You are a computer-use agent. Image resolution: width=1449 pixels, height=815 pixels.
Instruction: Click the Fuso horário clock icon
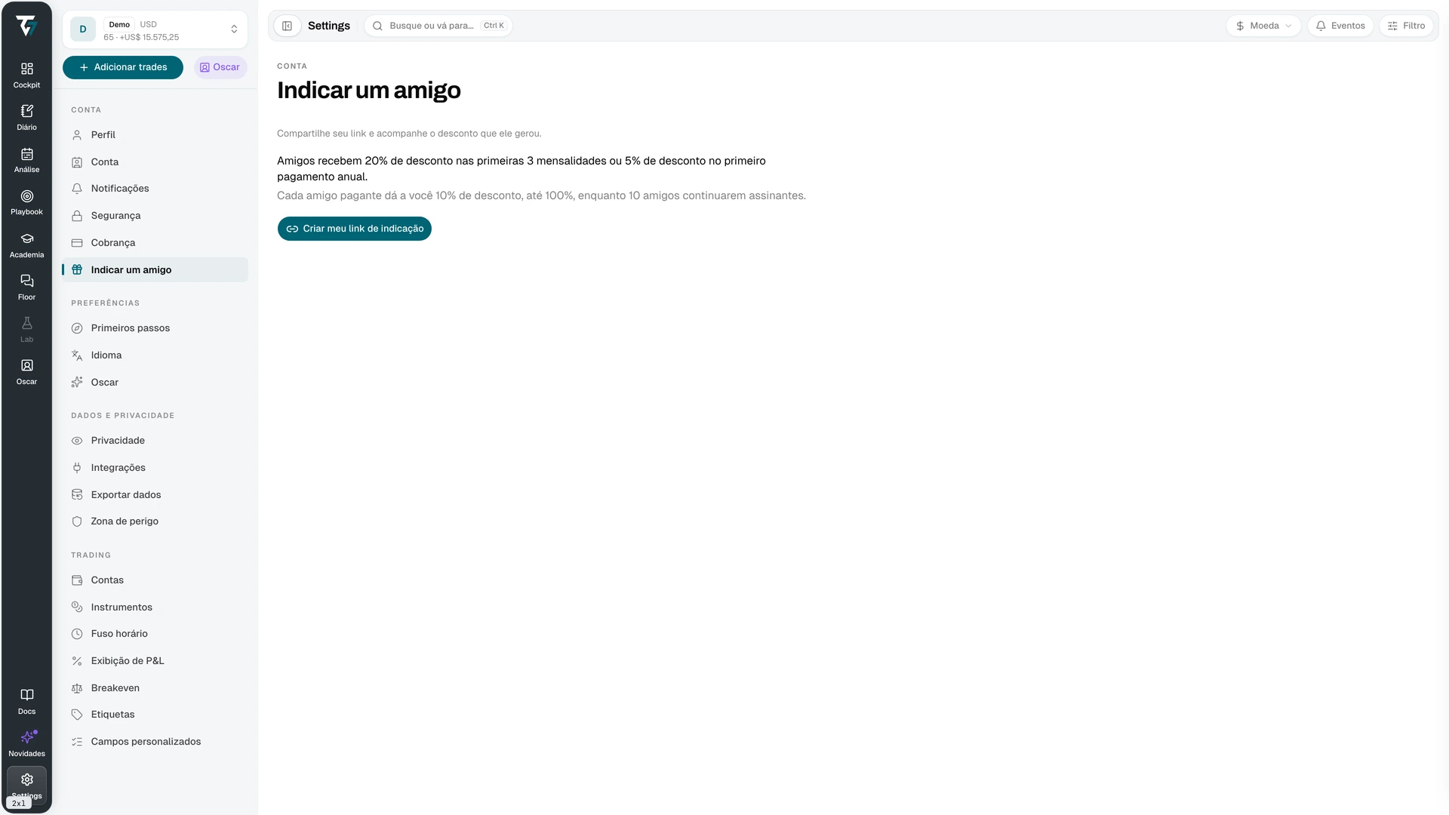(x=77, y=634)
